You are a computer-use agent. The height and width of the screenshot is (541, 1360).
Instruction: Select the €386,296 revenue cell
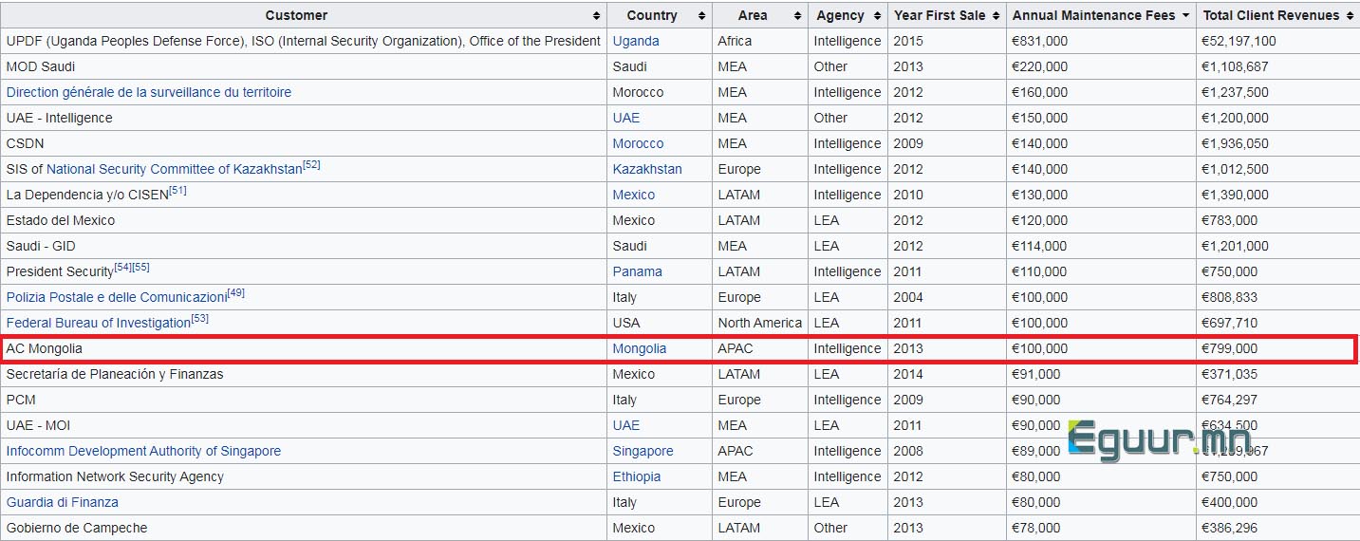1277,528
